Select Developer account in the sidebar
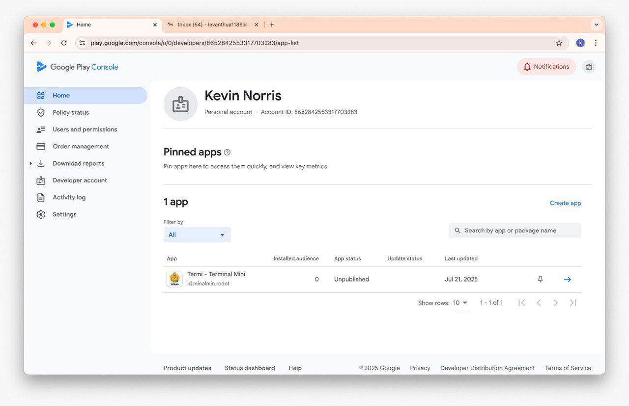The width and height of the screenshot is (629, 406). click(86, 180)
